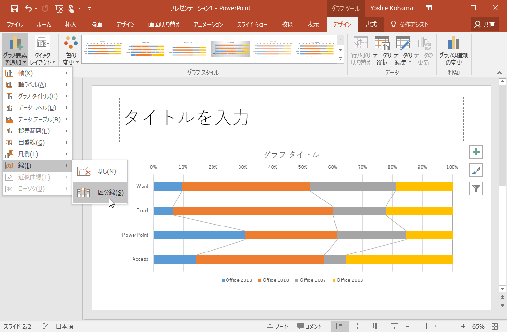Click グラフの種類の変更 icon
507x332 pixels.
[x=453, y=51]
